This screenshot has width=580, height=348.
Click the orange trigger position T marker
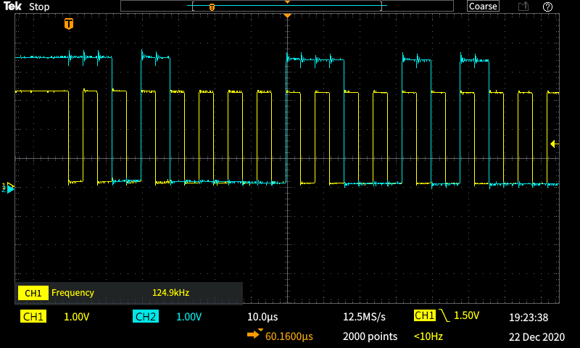(69, 24)
